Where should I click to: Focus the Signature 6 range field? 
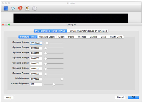36,68
